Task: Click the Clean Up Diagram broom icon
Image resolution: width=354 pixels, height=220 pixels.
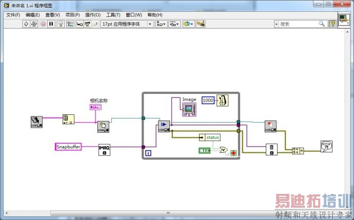Action: click(x=201, y=24)
